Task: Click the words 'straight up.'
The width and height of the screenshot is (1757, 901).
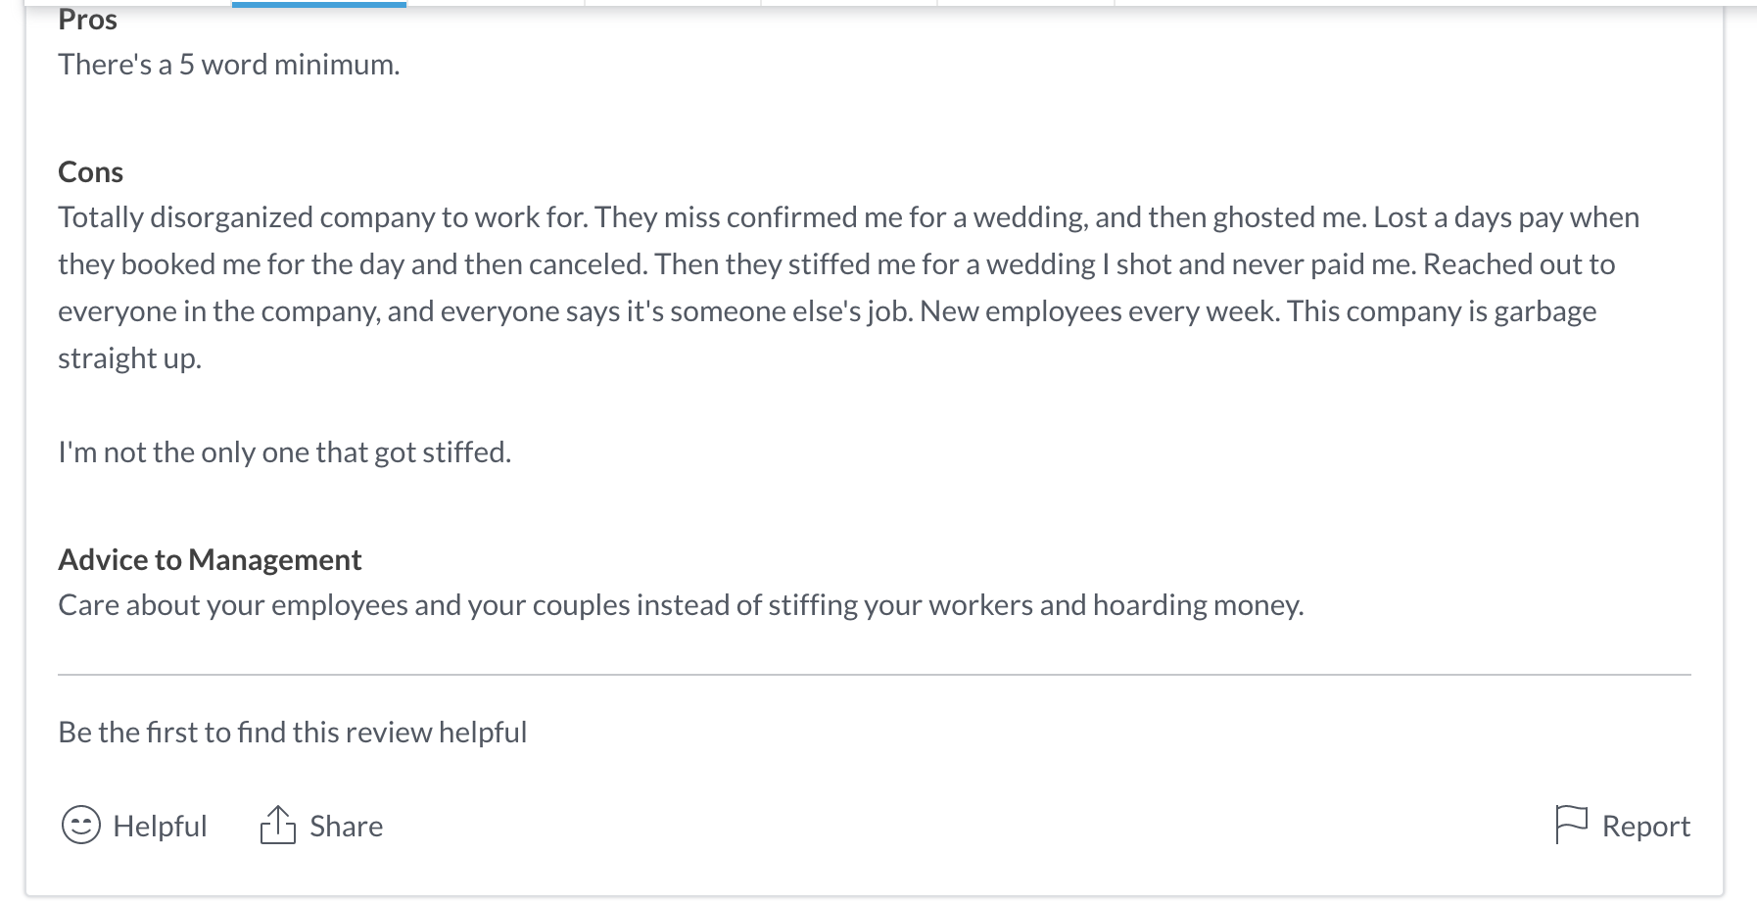Action: tap(130, 358)
